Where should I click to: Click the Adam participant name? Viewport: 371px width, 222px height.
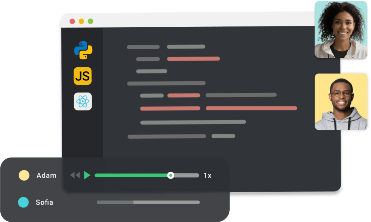click(46, 175)
